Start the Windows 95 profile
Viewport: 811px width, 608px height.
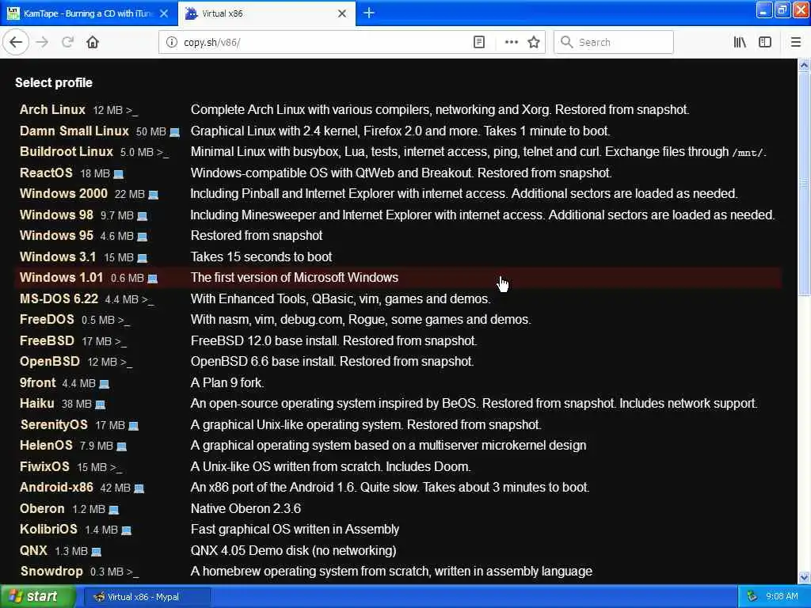click(x=56, y=235)
